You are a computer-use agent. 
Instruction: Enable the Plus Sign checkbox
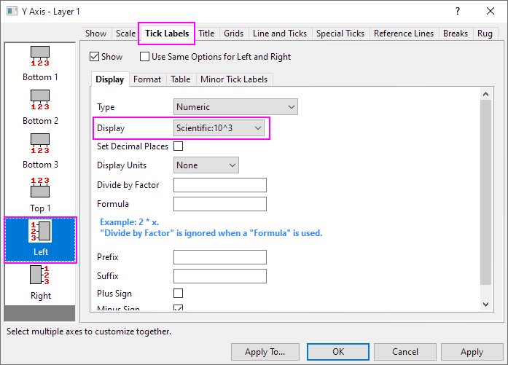[178, 293]
